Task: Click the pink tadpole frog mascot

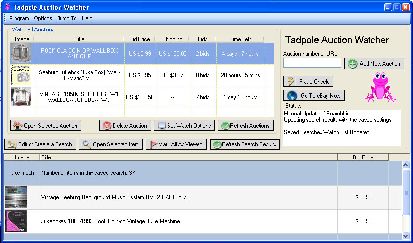Action: (381, 87)
